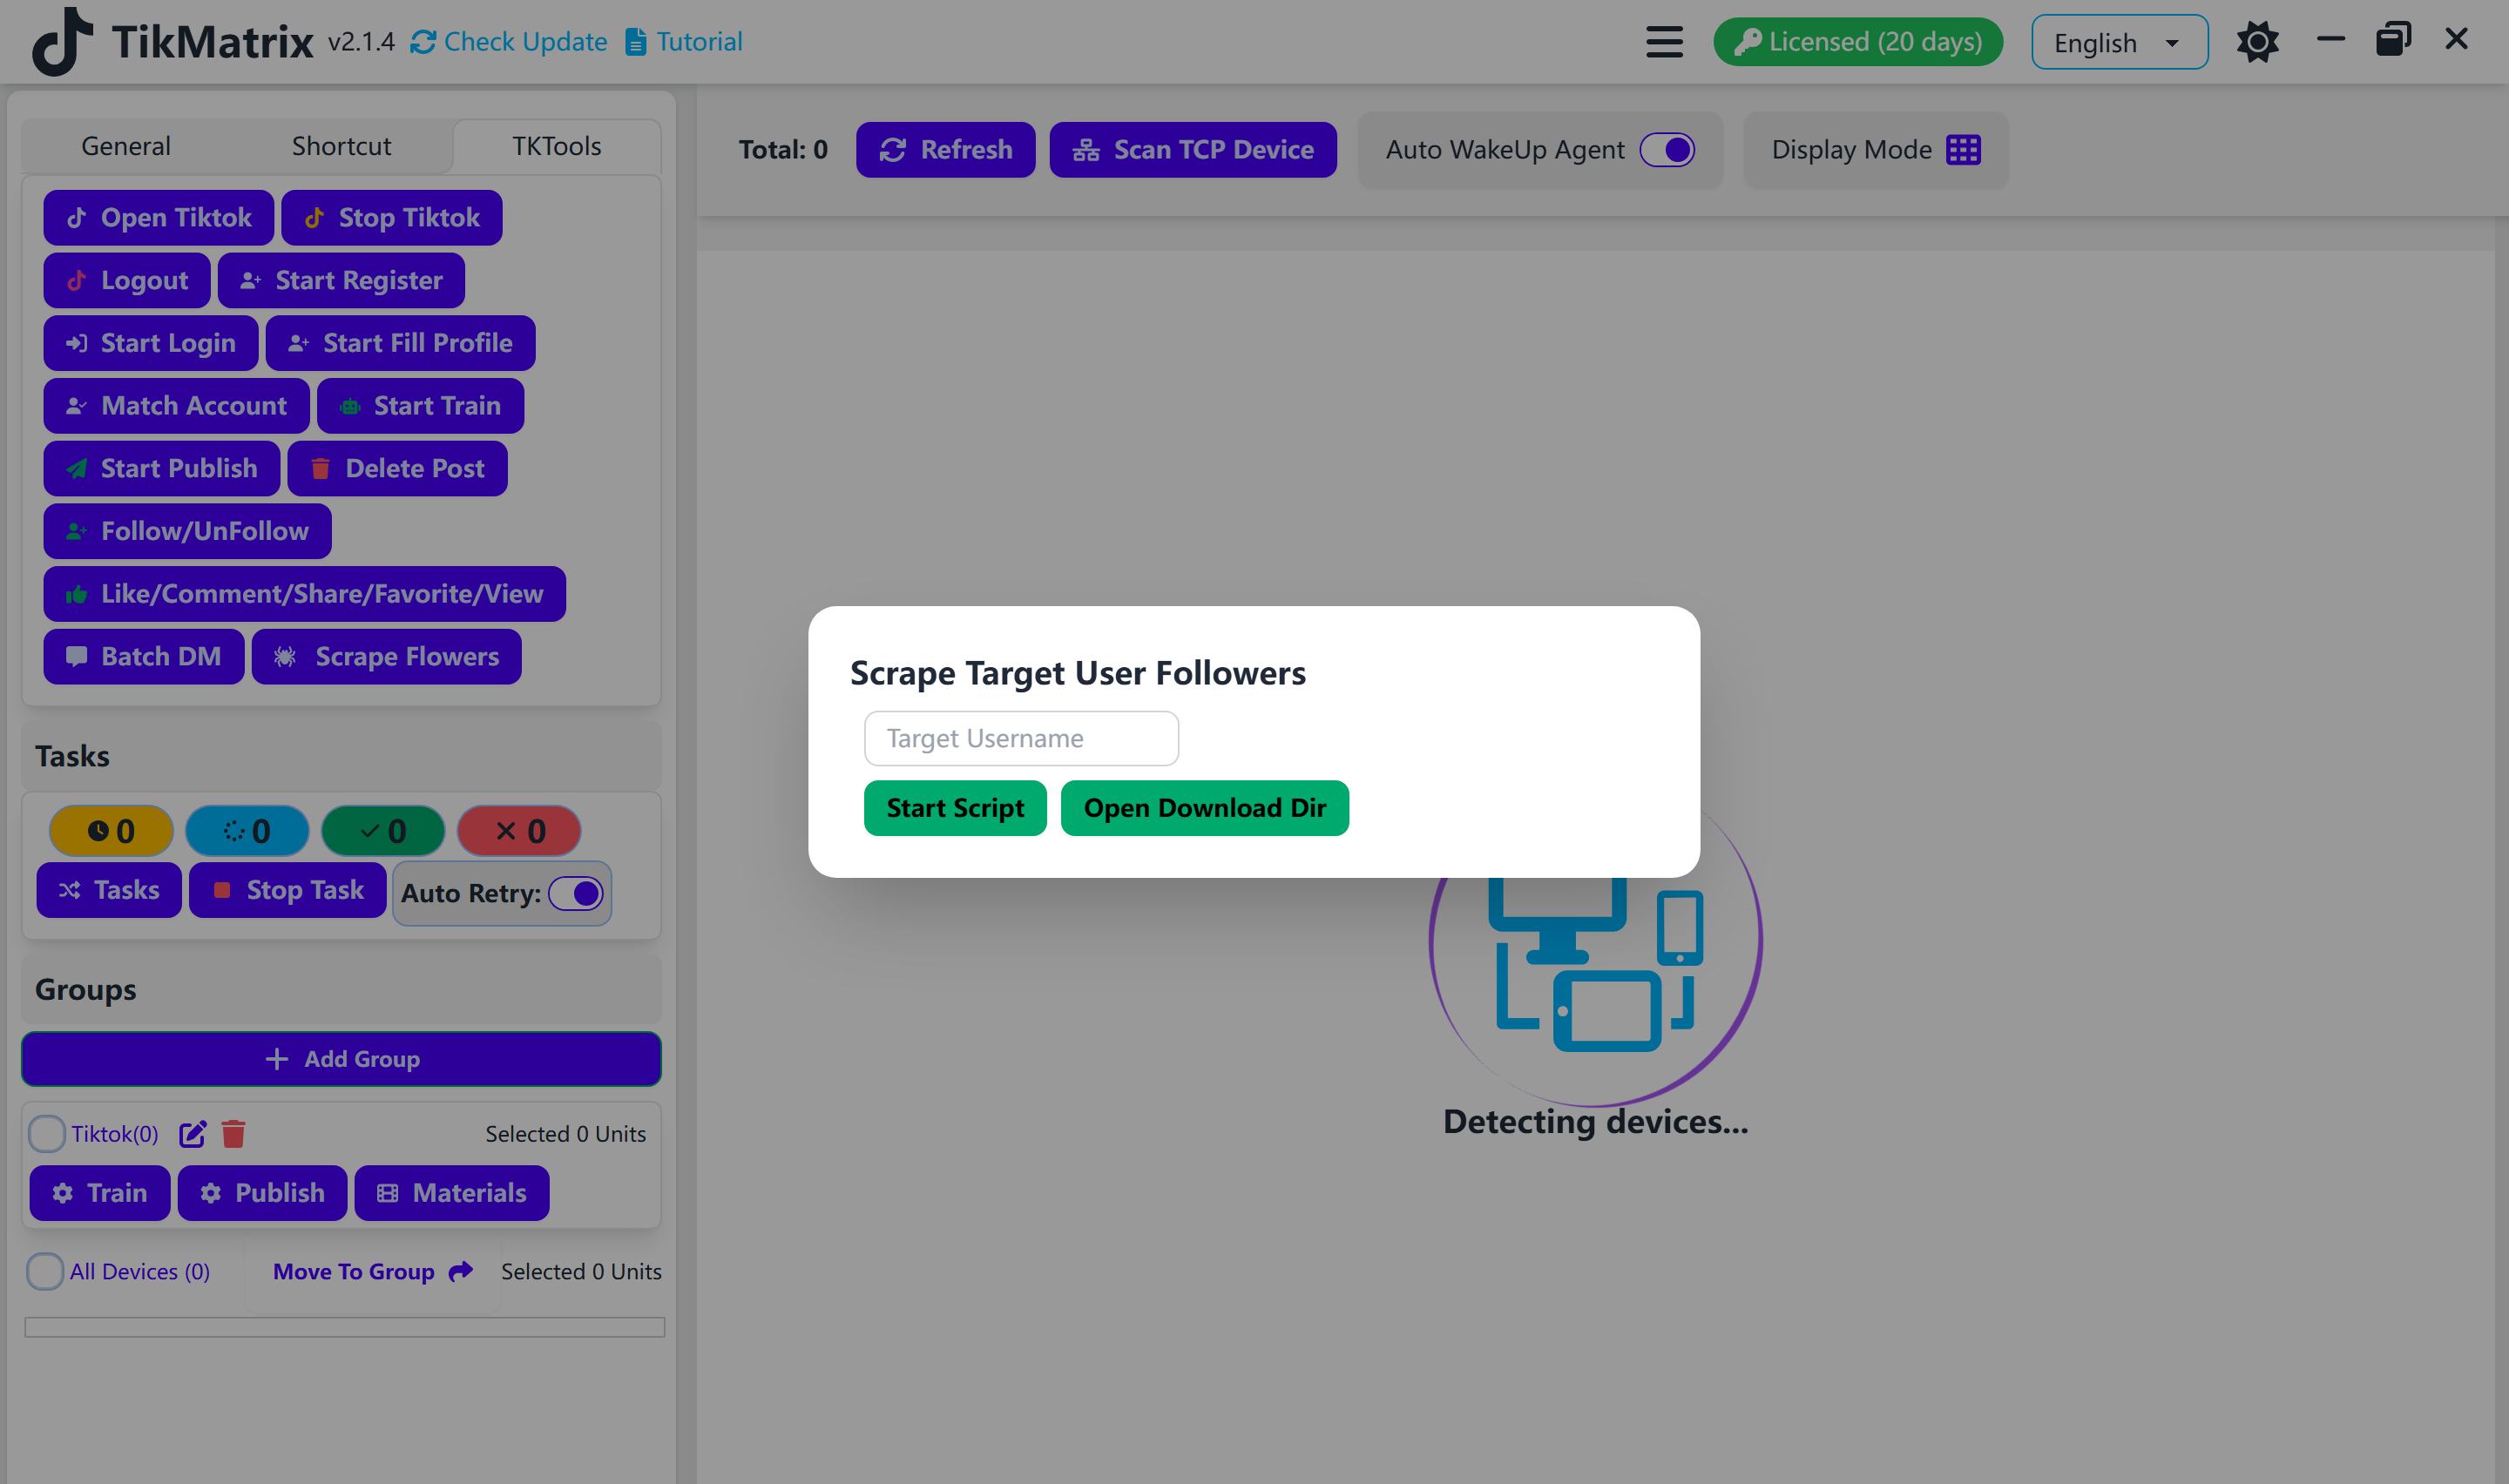2509x1484 pixels.
Task: Click Start Login button
Action: coord(151,343)
